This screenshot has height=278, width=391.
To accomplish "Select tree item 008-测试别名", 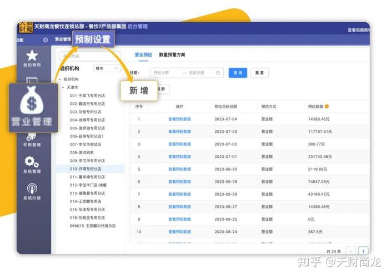I will (x=82, y=152).
